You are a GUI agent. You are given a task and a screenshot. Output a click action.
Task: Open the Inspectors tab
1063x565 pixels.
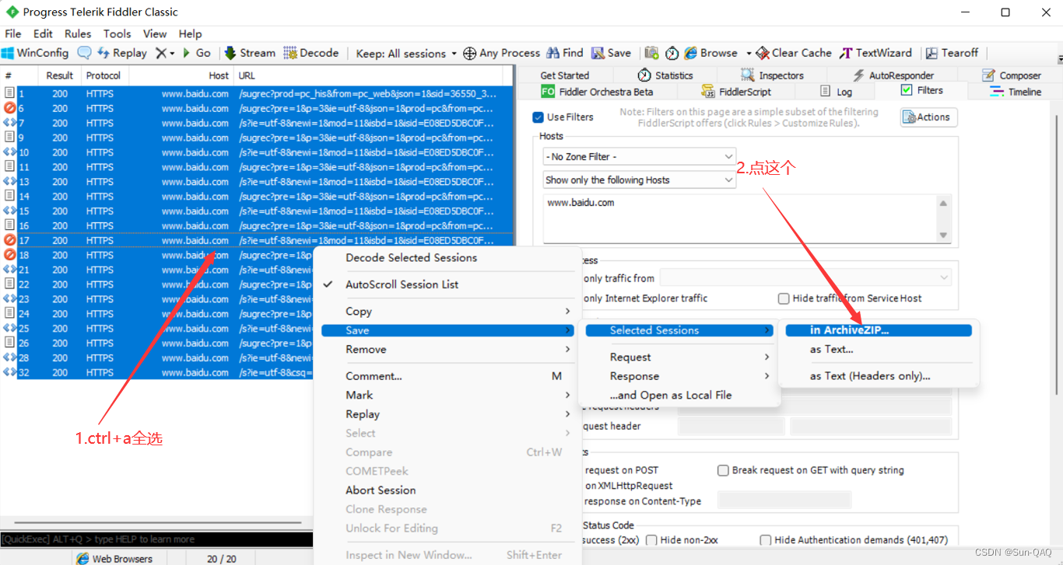coord(771,75)
